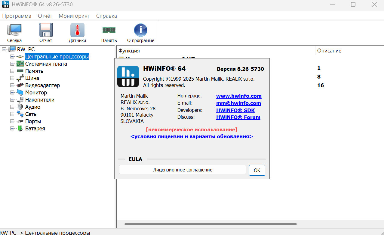Expand the Батарея tree node
The width and height of the screenshot is (384, 235).
tap(12, 129)
